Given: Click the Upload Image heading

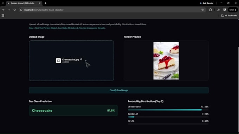Looking at the screenshot, I should 37,37.
